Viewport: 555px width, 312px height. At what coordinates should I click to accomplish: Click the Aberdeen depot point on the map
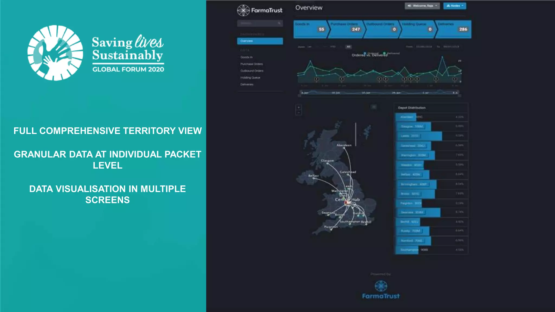coord(344,148)
